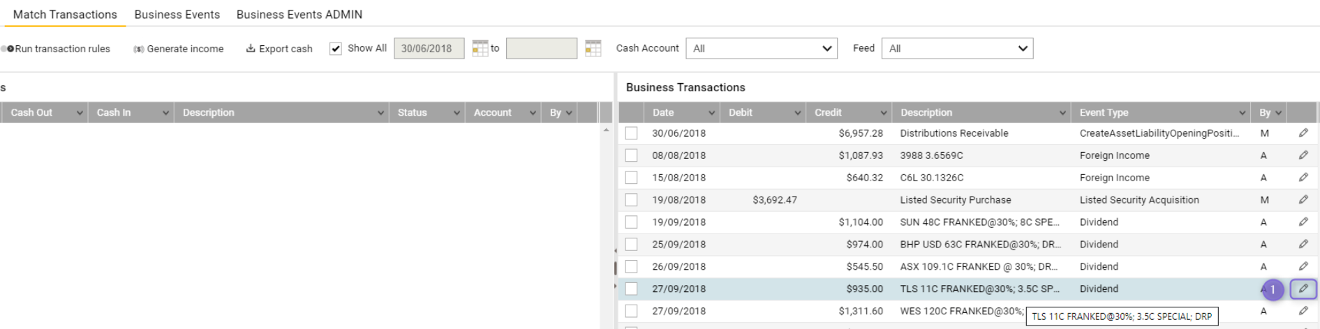
Task: Open left panel Description column filter arrow
Action: 380,113
